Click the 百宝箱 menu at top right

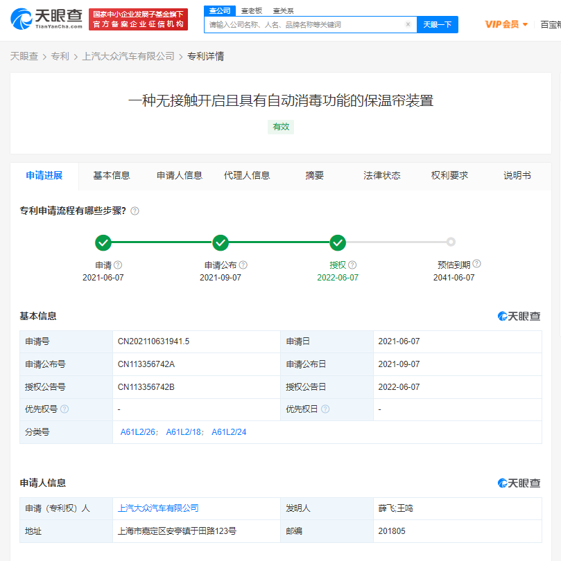(551, 24)
